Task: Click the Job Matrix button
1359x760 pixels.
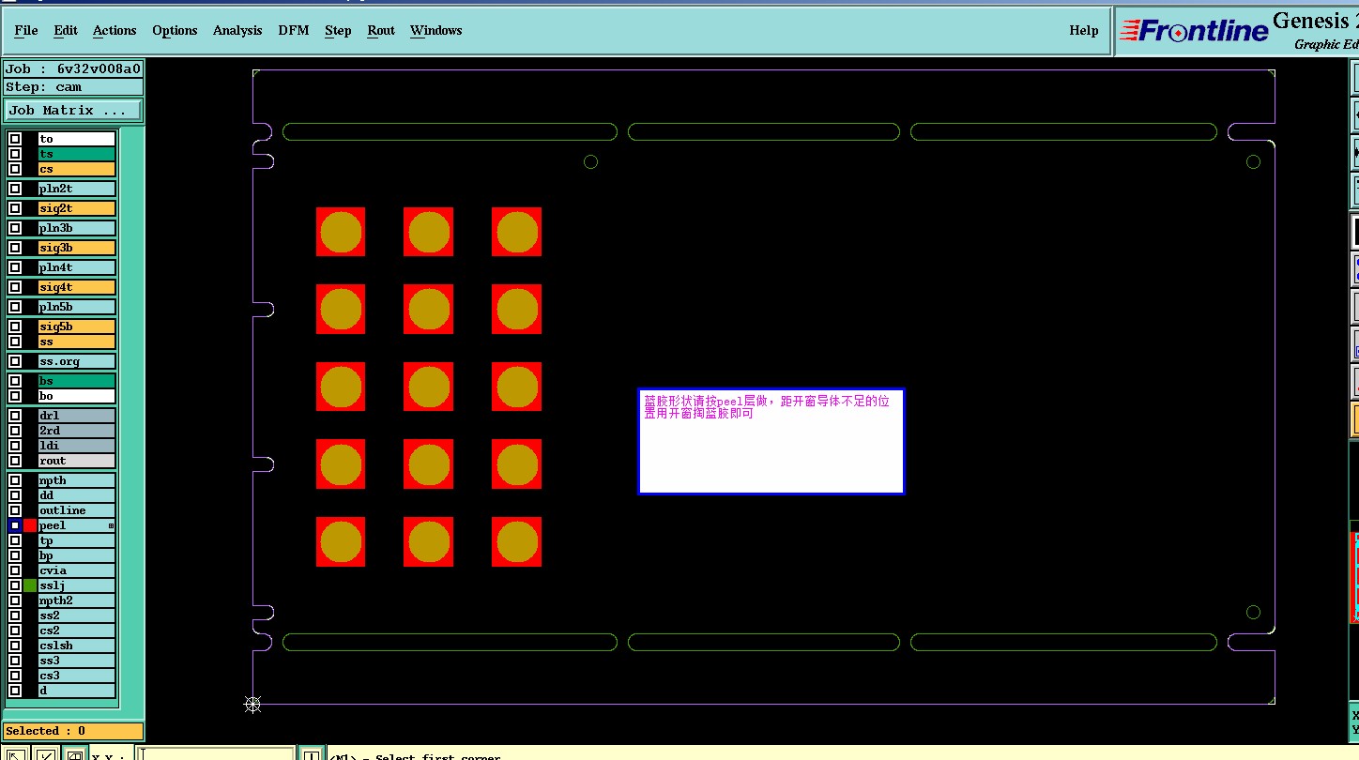Action: pos(74,111)
